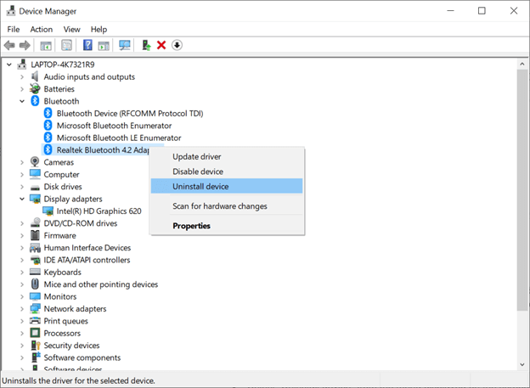Screen dimensions: 530x388
Task: Select Microsoft Bluetooth Enumerator
Action: (115, 126)
